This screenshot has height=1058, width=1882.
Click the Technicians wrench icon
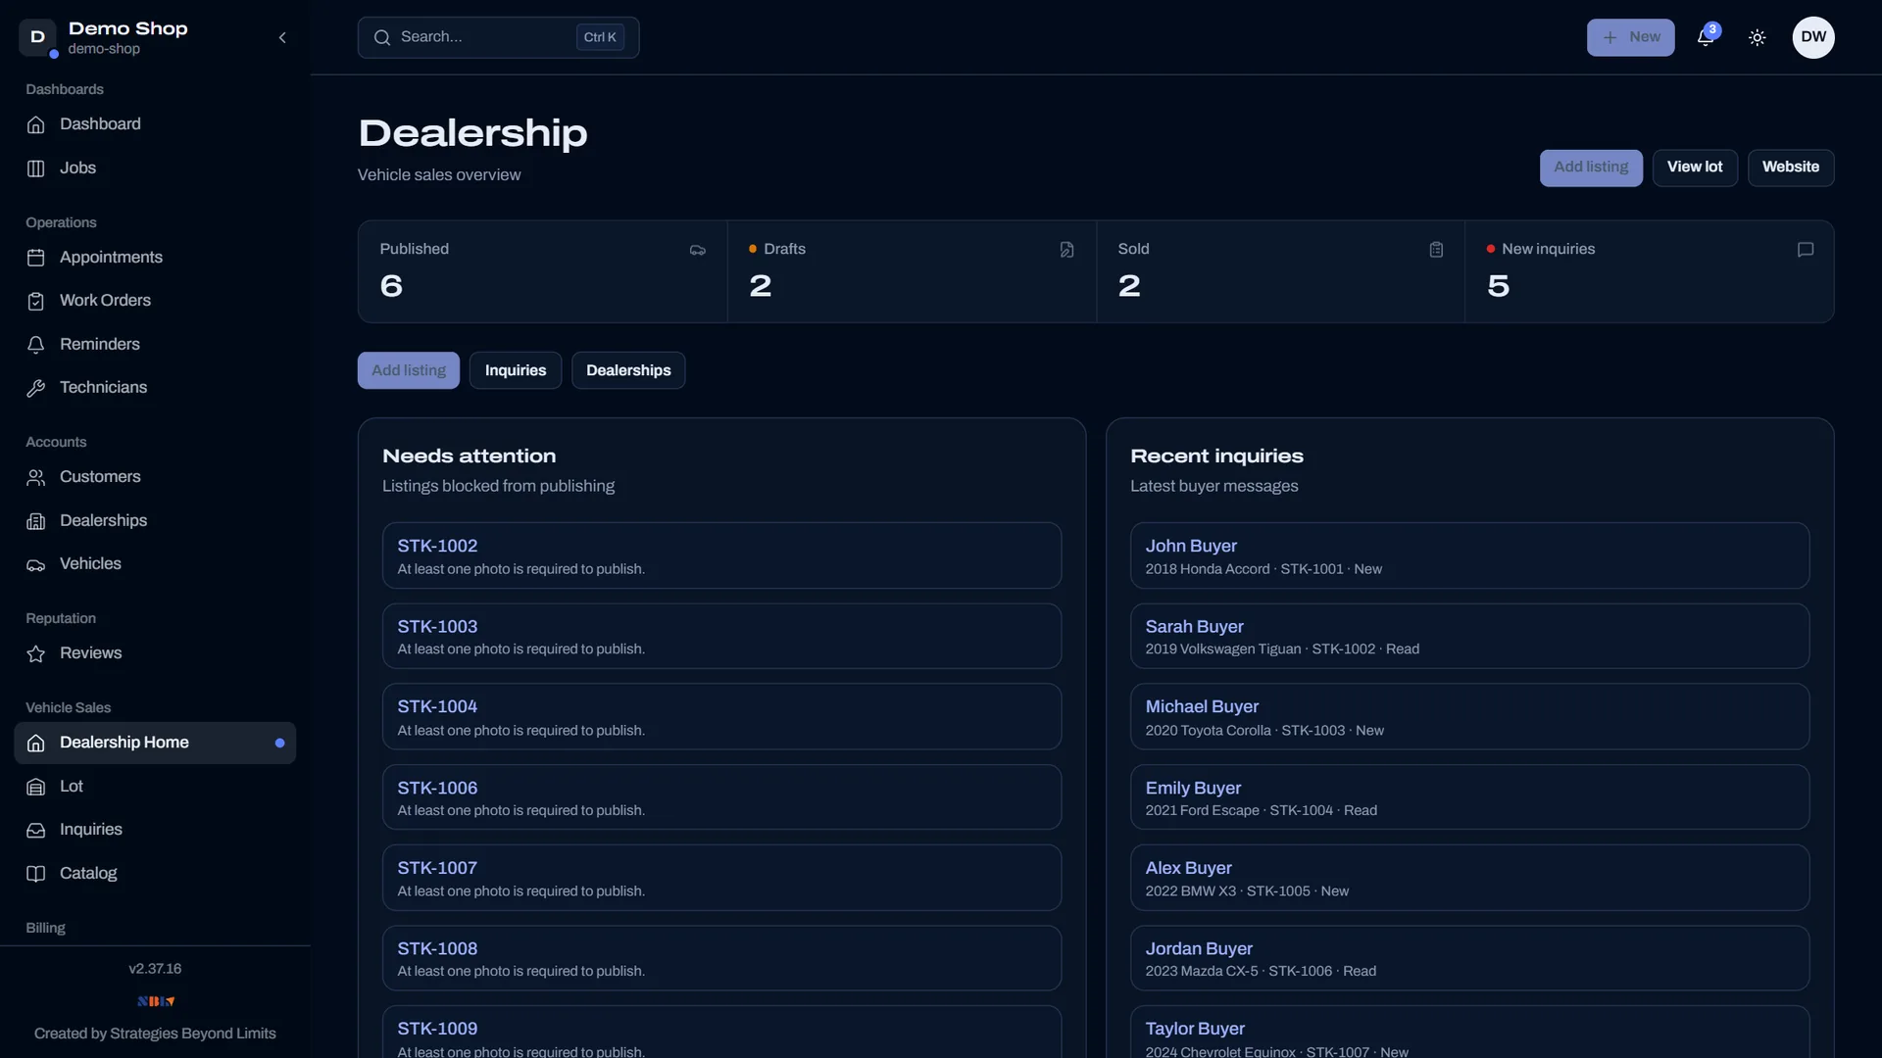click(x=36, y=388)
